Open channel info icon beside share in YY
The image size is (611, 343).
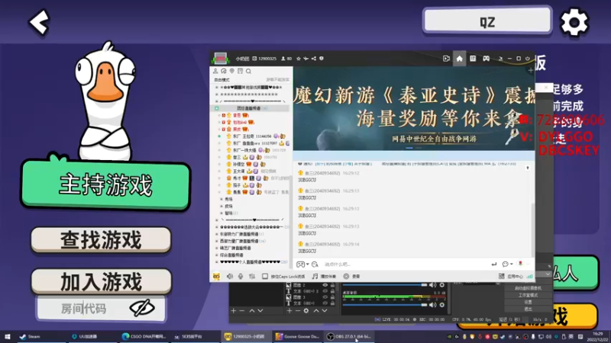(322, 59)
